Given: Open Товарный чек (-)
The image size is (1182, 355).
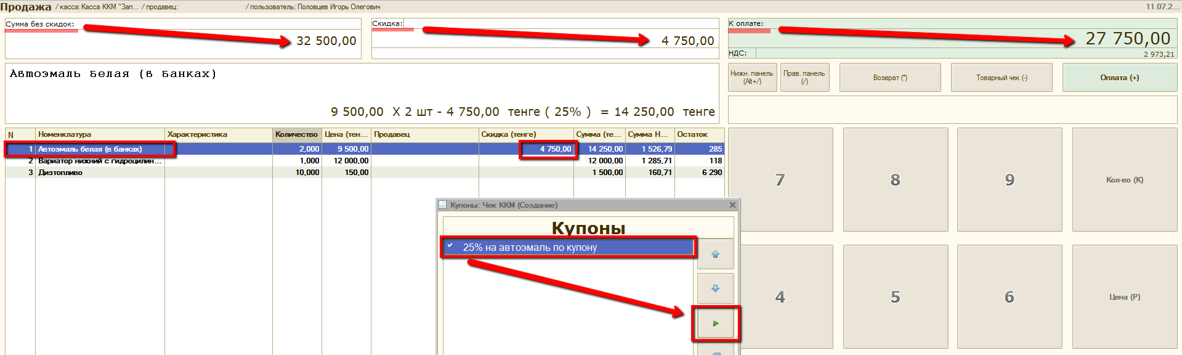Looking at the screenshot, I should tap(1001, 78).
